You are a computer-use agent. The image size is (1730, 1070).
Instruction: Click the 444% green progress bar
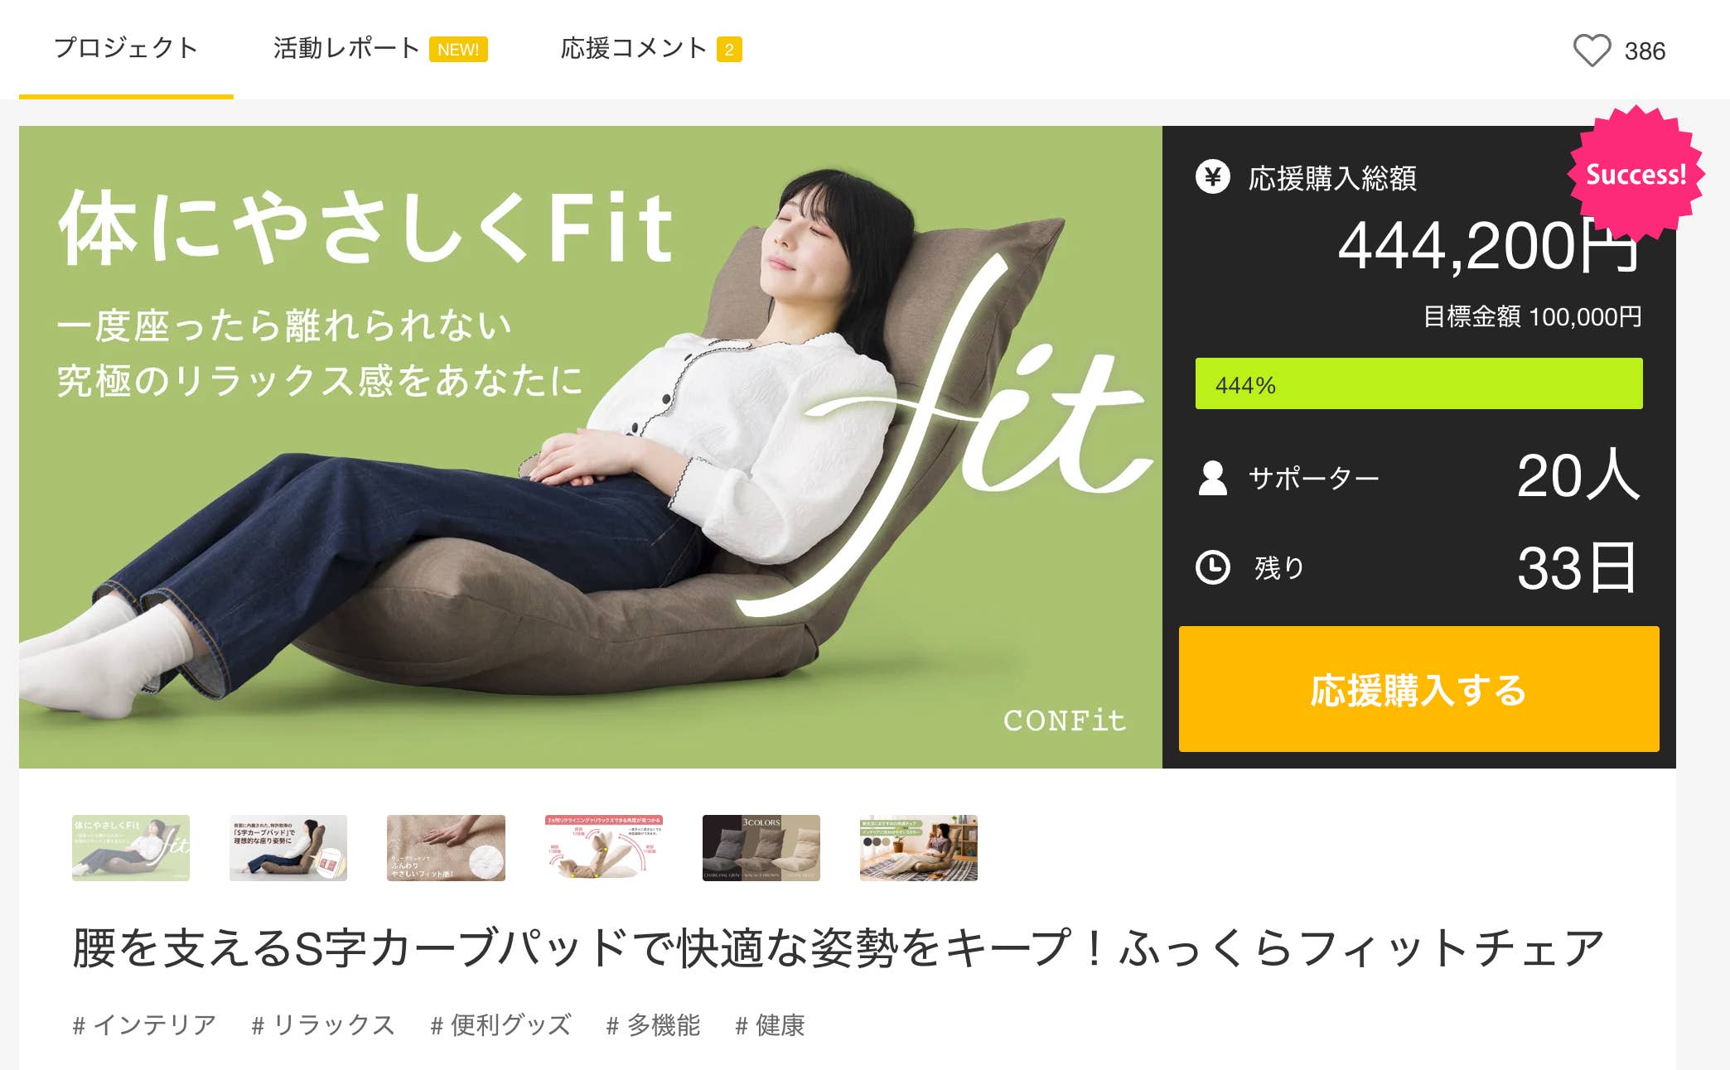click(x=1418, y=383)
